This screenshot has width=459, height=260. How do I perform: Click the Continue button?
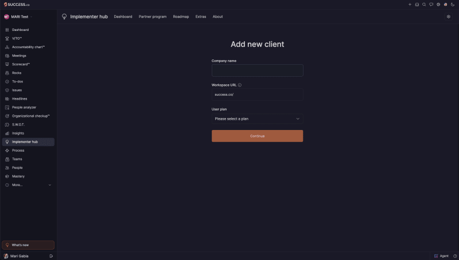coord(257,136)
